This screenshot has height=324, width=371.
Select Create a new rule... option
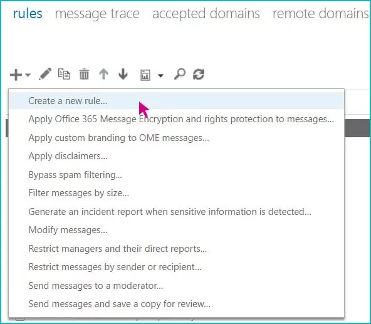pos(177,101)
